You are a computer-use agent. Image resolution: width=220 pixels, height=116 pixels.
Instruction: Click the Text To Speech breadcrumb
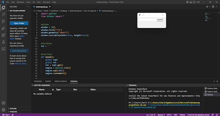pyautogui.click(x=90, y=11)
